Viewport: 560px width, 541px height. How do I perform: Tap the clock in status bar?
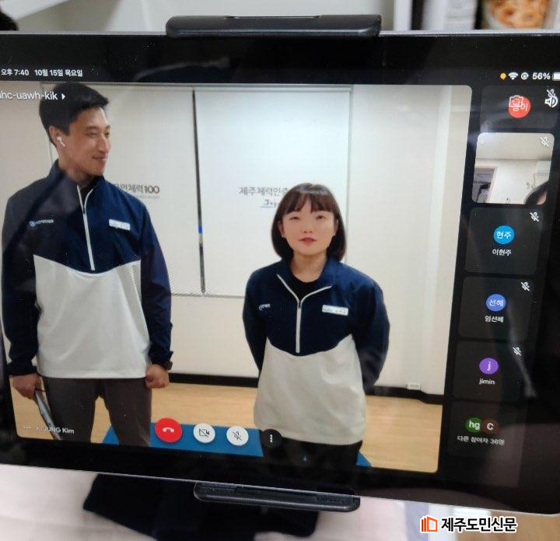[16, 72]
